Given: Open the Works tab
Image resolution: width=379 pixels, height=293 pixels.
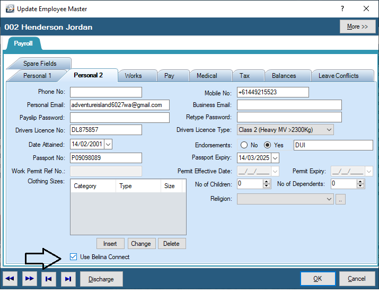Looking at the screenshot, I should click(x=133, y=76).
